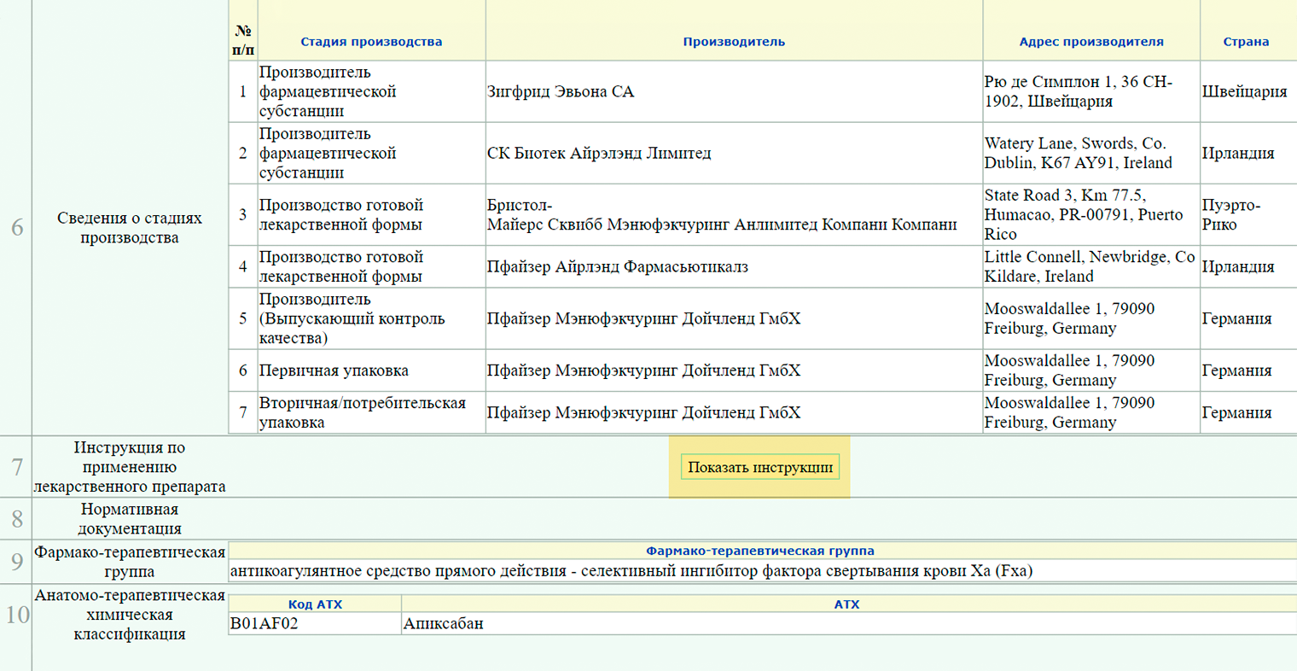The height and width of the screenshot is (671, 1297).
Task: Click 'Ирландия' in the Пфайзер Айрлэнд row
Action: 1238,266
